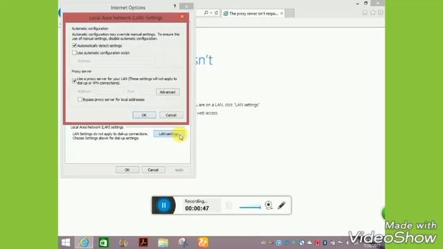
Task: Click the browser address bar search icon
Action: click(206, 13)
